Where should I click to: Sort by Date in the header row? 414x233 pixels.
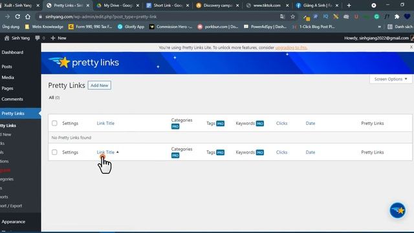(x=310, y=123)
